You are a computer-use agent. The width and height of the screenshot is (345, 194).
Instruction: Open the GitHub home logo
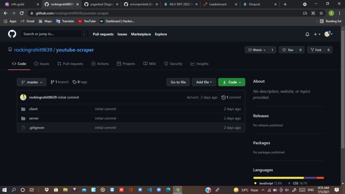click(x=12, y=34)
